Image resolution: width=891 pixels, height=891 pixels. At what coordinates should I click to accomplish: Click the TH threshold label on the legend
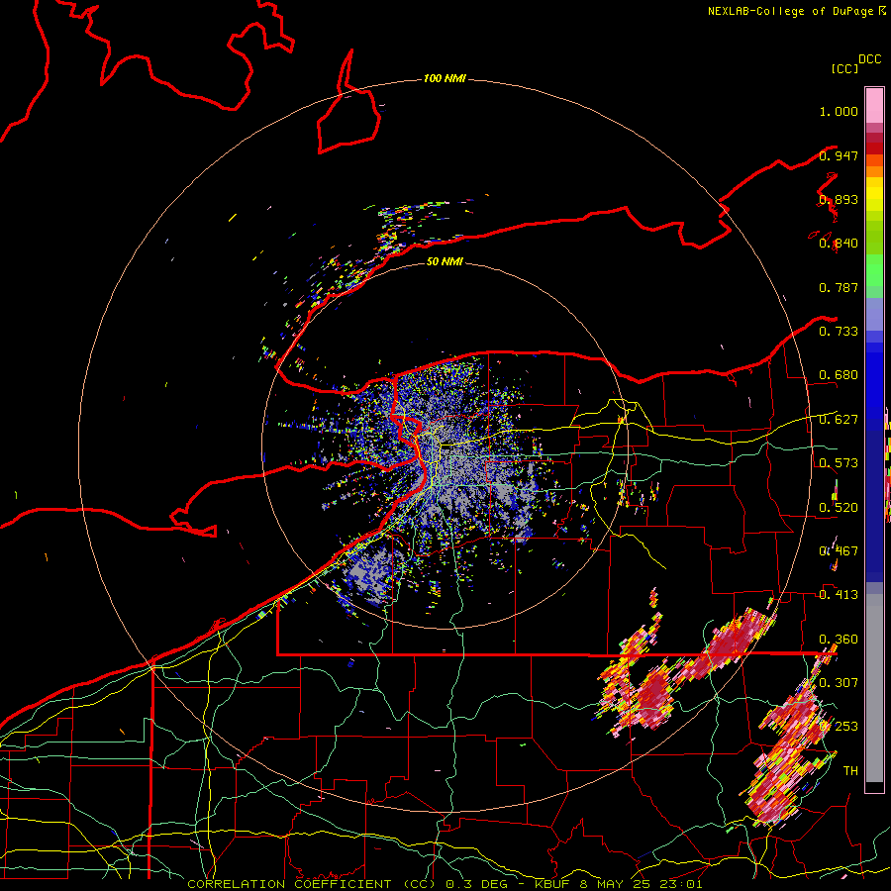click(850, 770)
